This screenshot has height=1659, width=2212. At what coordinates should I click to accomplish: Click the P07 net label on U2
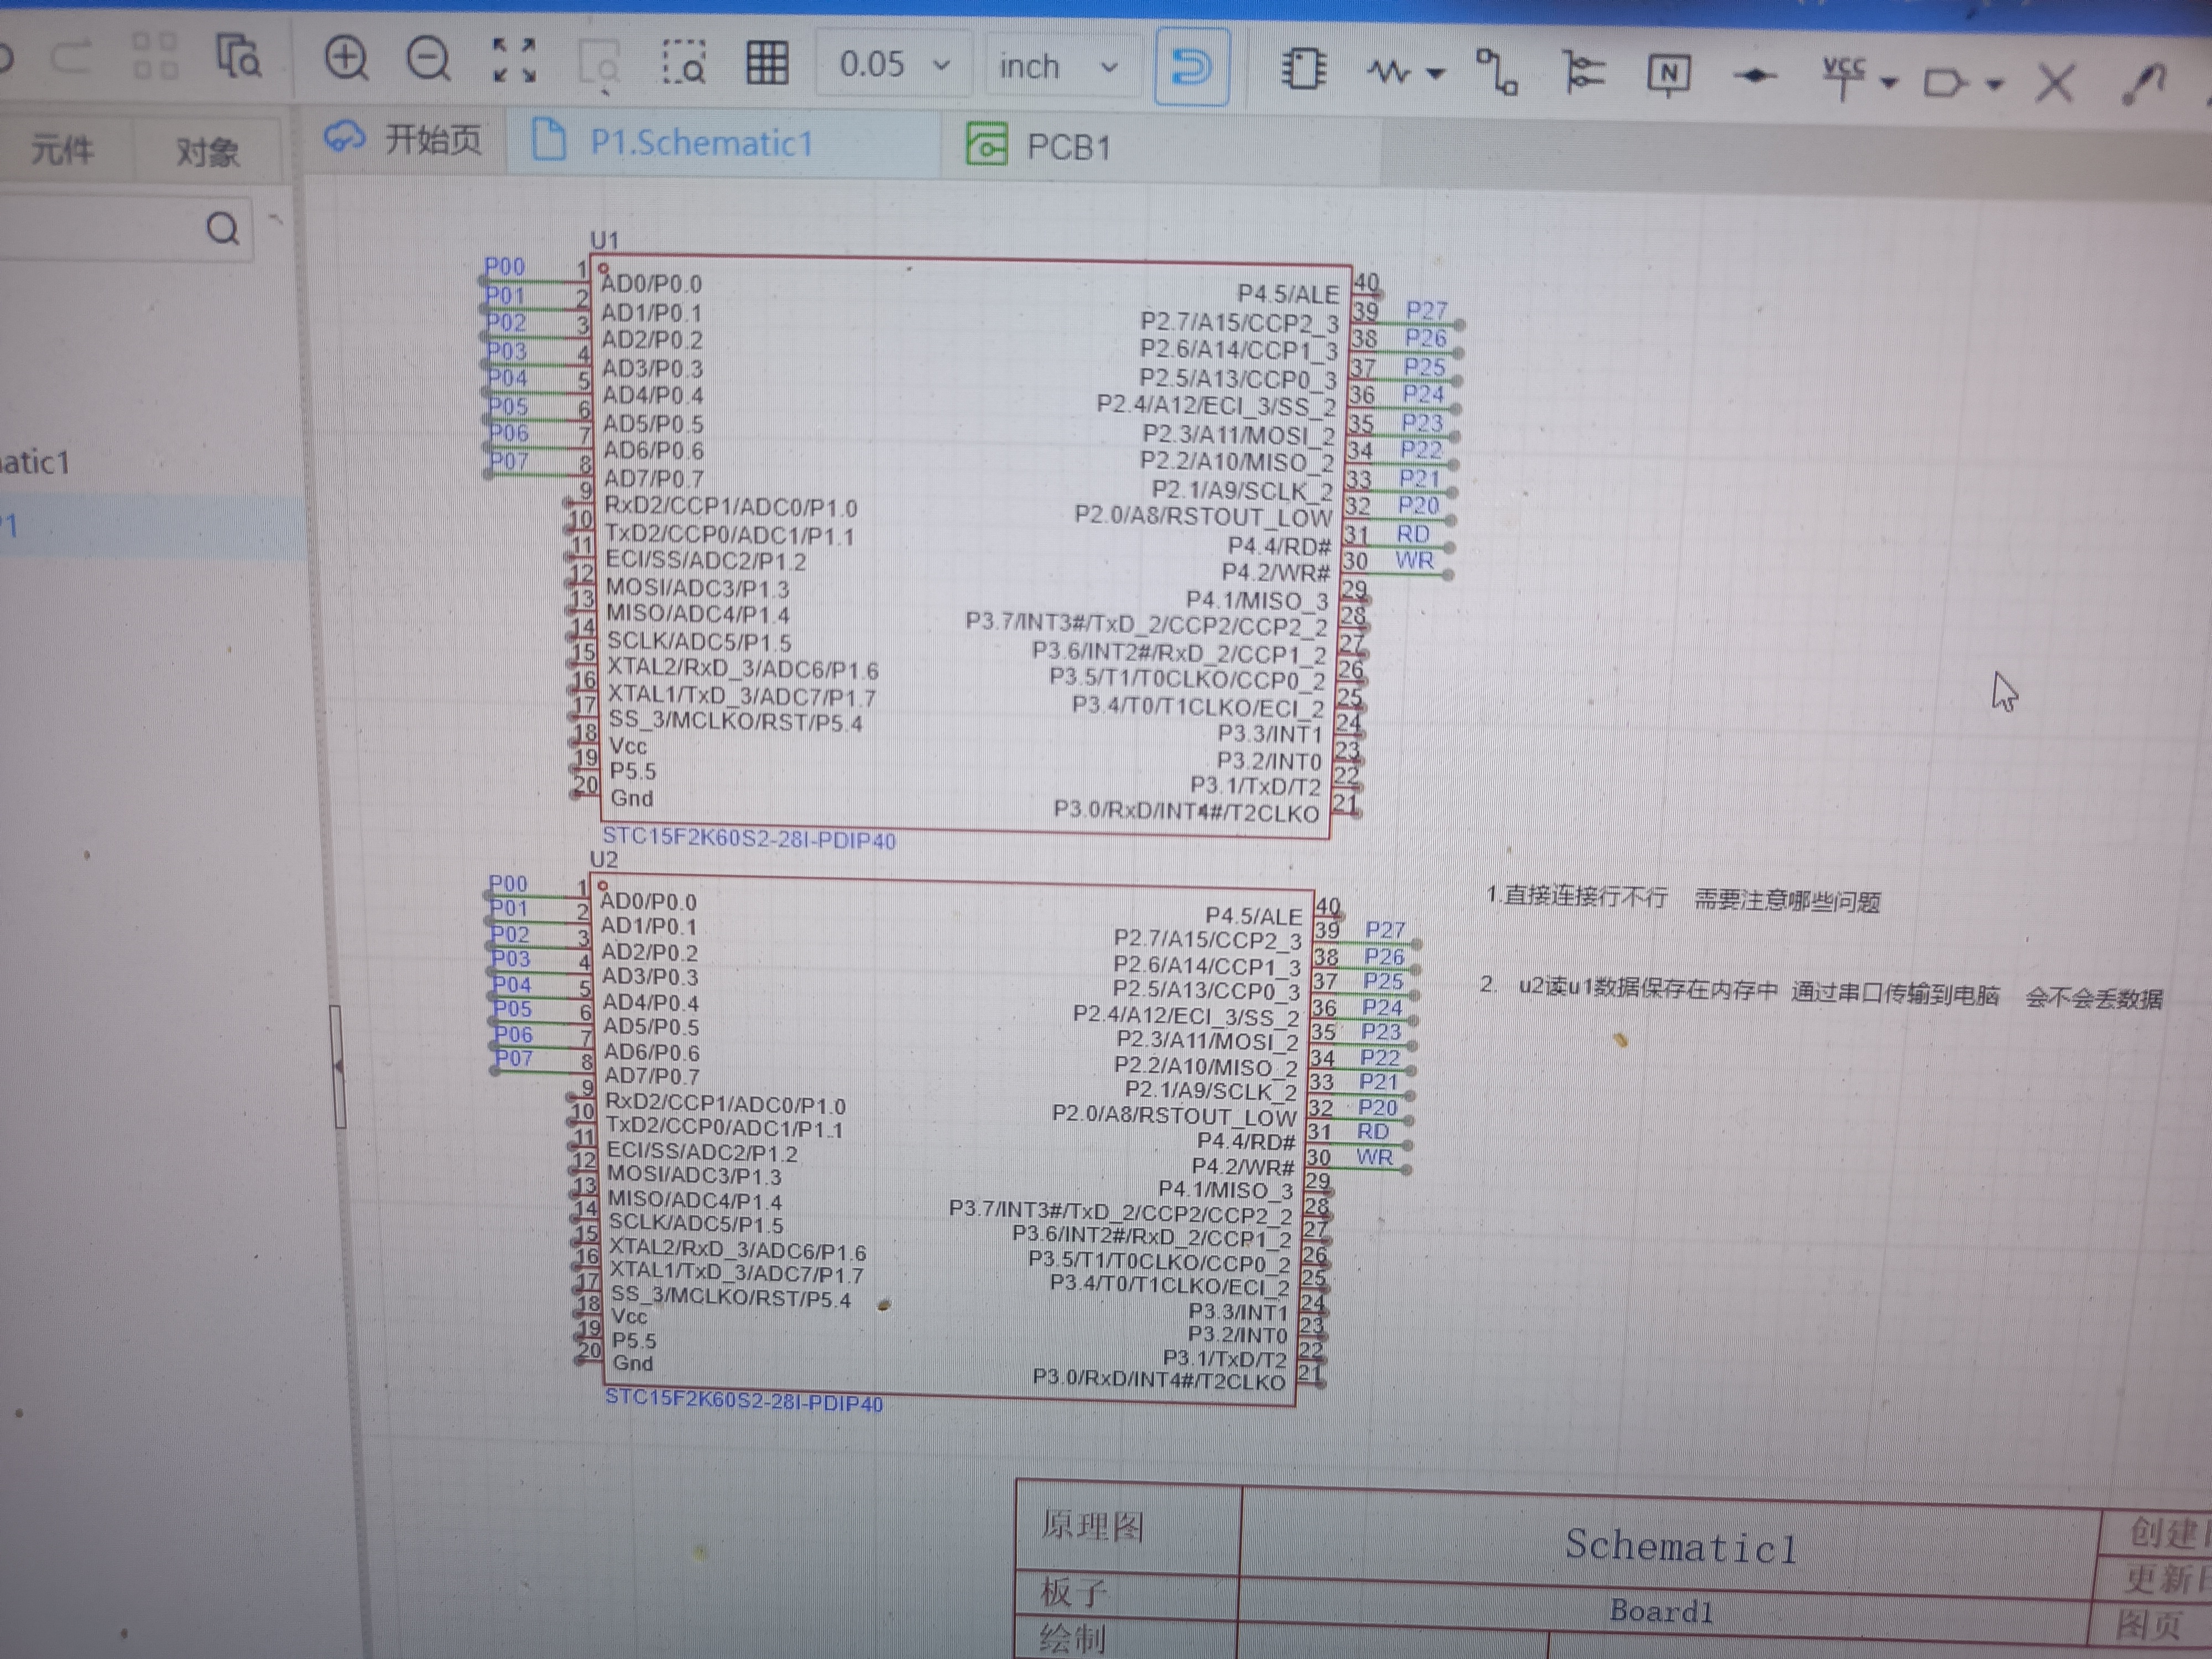click(514, 1058)
